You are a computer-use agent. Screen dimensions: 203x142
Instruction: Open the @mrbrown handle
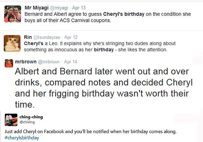[x=49, y=62]
